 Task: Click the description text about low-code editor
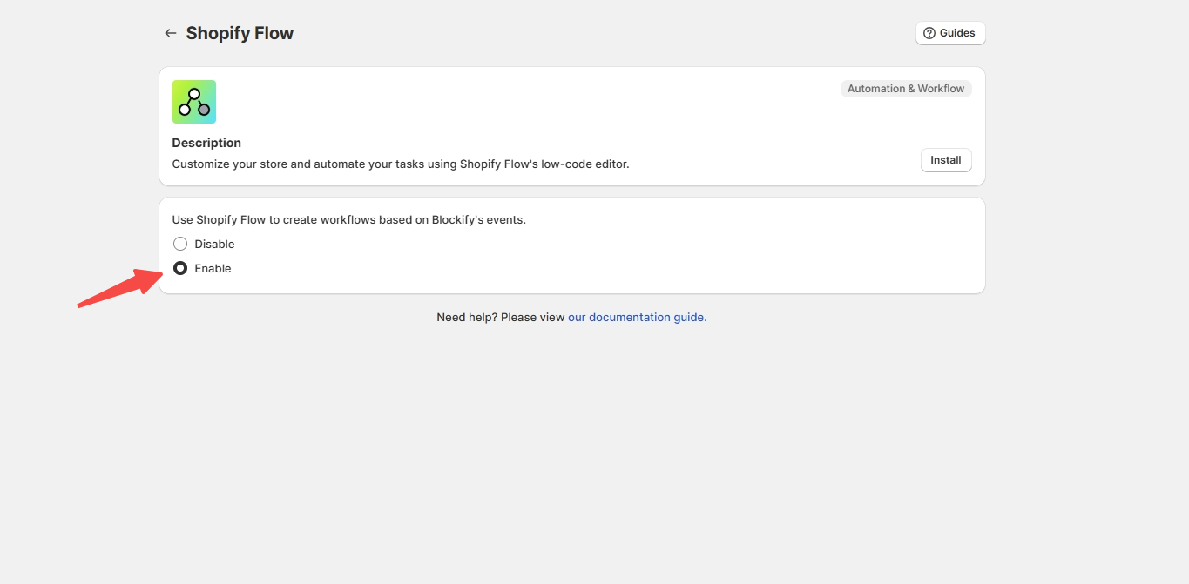pyautogui.click(x=400, y=164)
